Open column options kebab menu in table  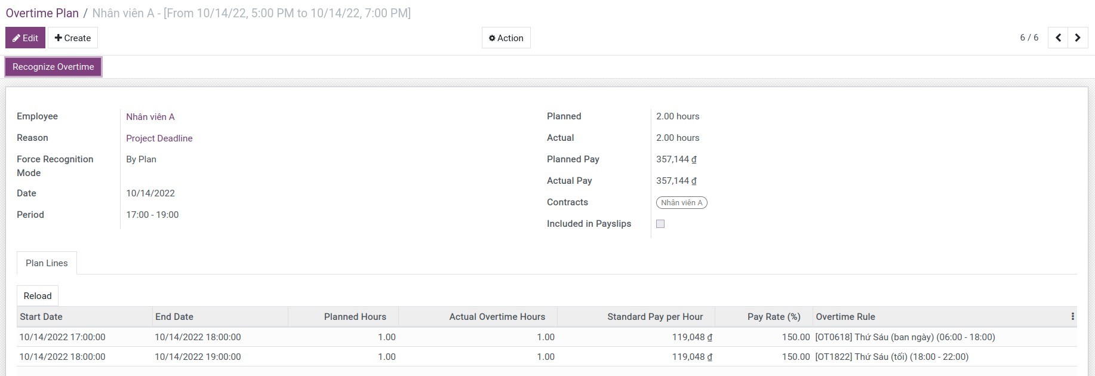(x=1072, y=317)
